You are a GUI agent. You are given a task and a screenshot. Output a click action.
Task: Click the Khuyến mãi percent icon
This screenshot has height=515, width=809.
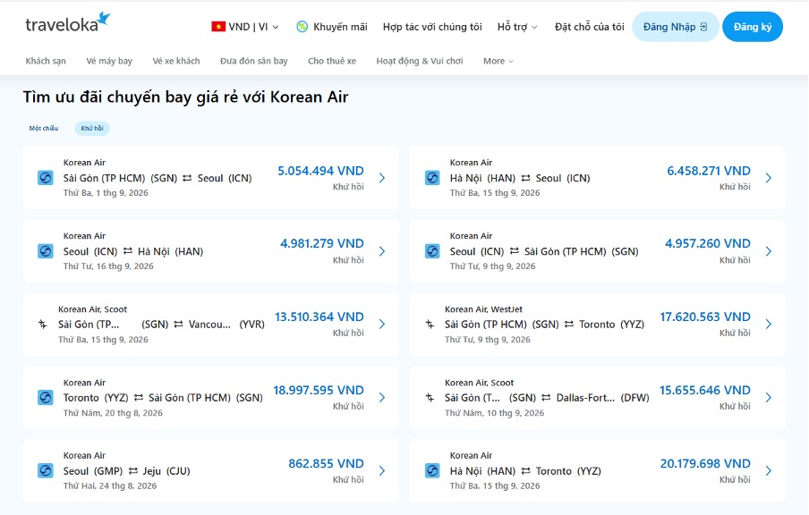pos(302,27)
